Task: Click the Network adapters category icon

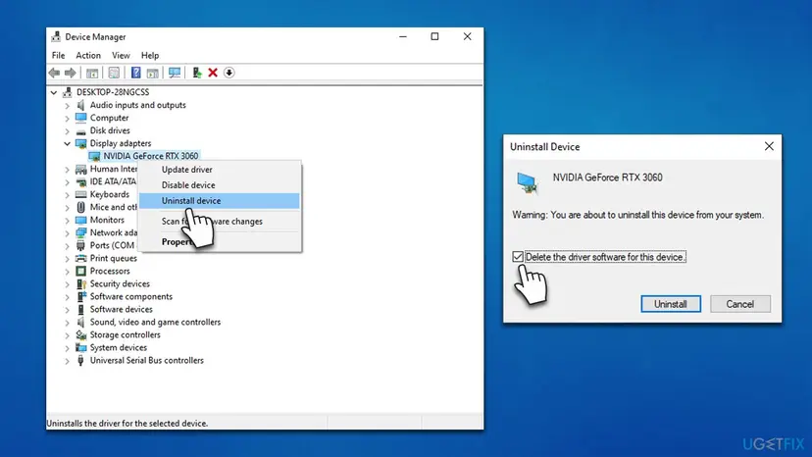Action: click(x=80, y=232)
